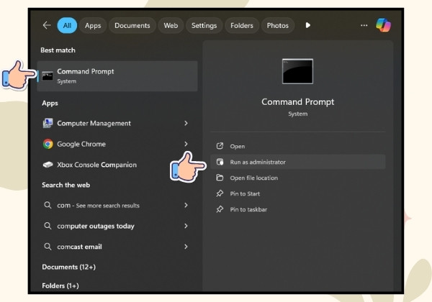
Task: Click magnifier icon beside computer outages today
Action: click(x=48, y=226)
